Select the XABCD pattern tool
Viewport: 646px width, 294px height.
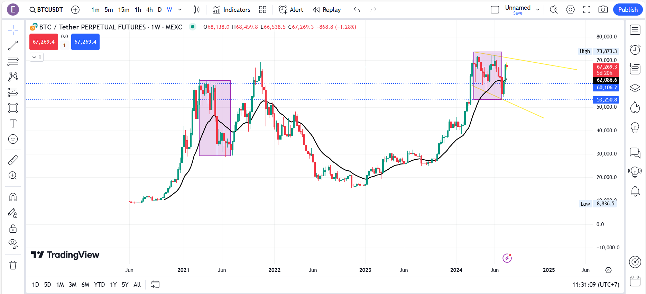[13, 77]
